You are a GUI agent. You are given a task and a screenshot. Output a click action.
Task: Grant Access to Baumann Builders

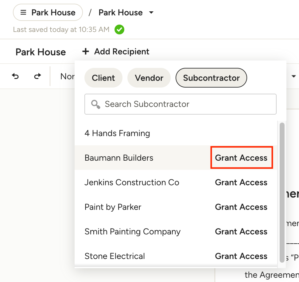tap(241, 158)
